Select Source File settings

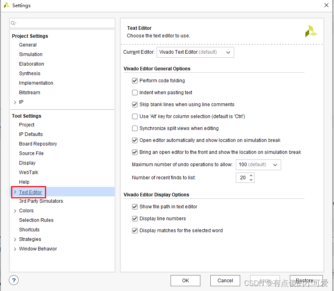click(x=31, y=153)
